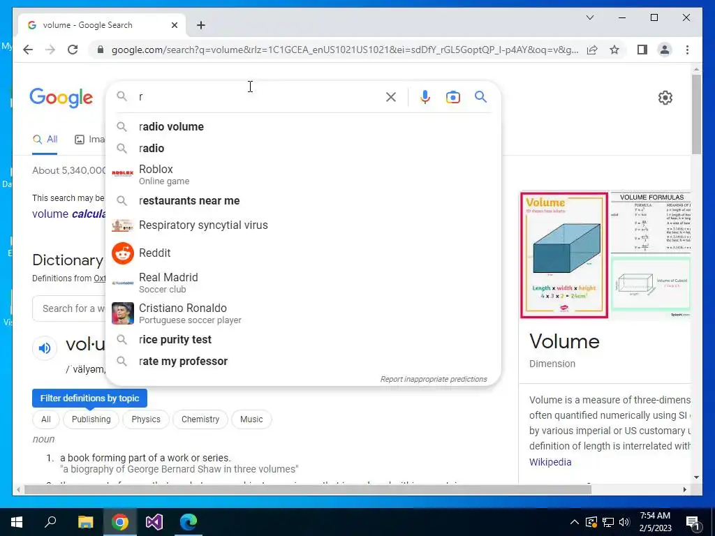Select Respiratory syncytial virus suggestion
The image size is (715, 536).
303,225
